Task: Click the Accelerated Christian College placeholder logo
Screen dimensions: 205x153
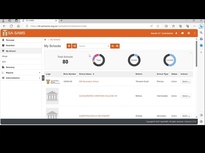Action: pyautogui.click(x=52, y=96)
